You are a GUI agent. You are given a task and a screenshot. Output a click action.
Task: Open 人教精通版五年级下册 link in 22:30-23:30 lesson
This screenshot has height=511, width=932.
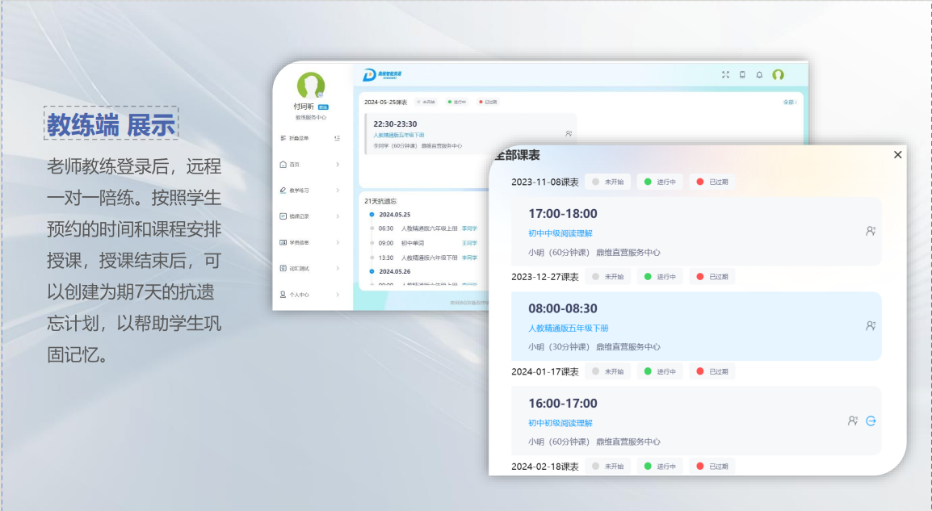[399, 136]
